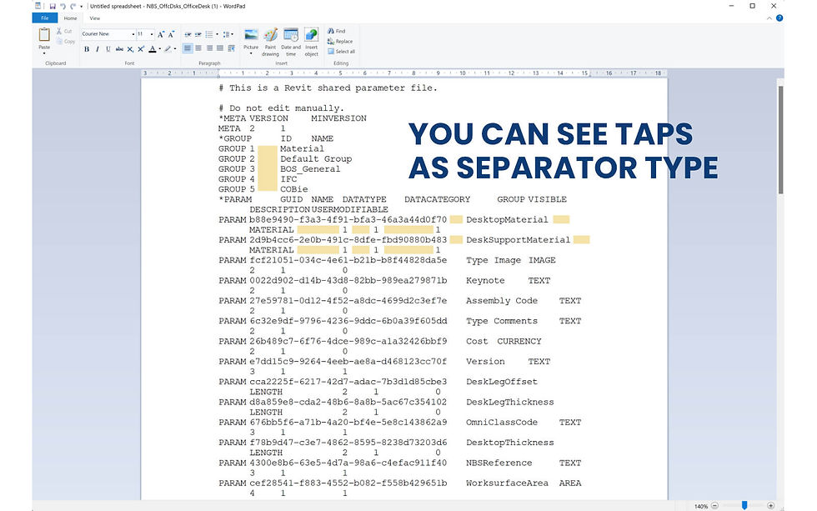Insert a Picture using the Picture icon
Viewport: 817px width, 511px height.
pos(251,35)
